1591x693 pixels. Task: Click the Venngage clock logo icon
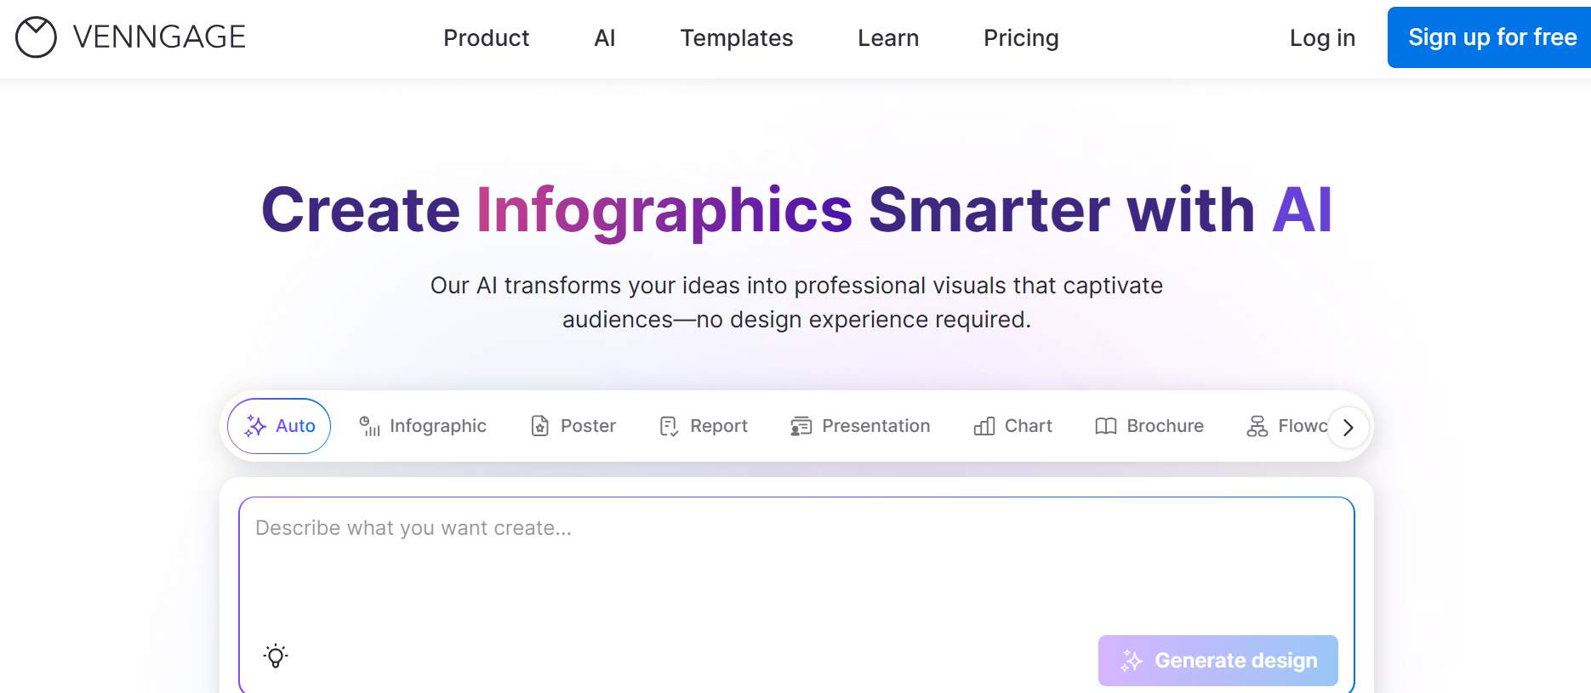point(36,37)
